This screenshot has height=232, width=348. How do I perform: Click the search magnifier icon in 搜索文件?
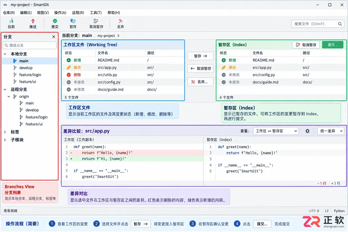coord(340,24)
